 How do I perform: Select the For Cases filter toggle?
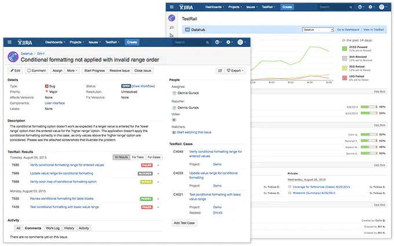pyautogui.click(x=154, y=157)
